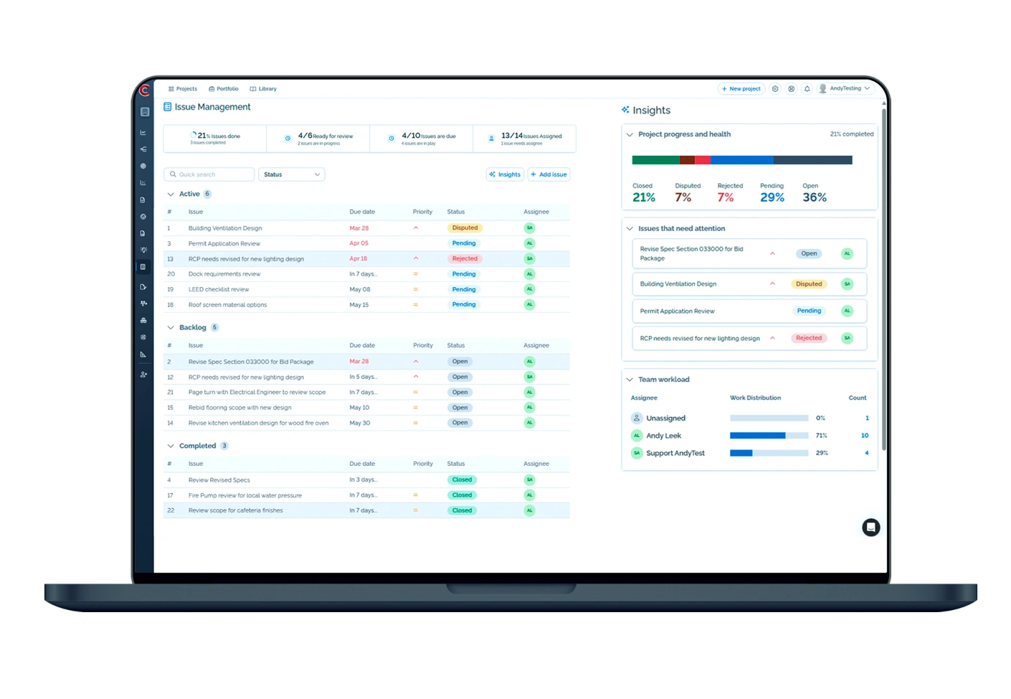Open the add user icon in sidebar
Screen dimensions: 1011x699
click(x=143, y=375)
